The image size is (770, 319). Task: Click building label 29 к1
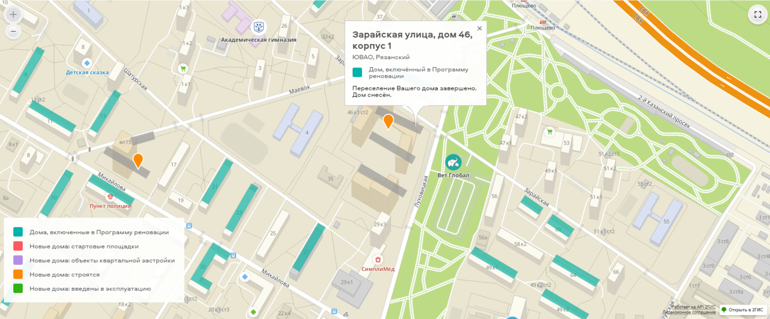pos(347,282)
